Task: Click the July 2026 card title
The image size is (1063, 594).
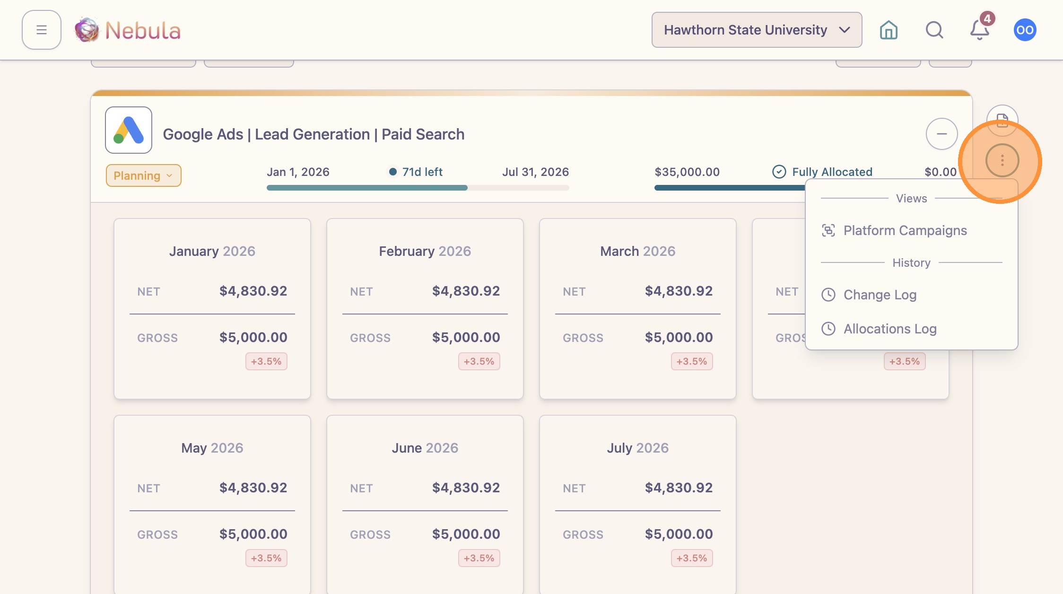Action: (638, 448)
